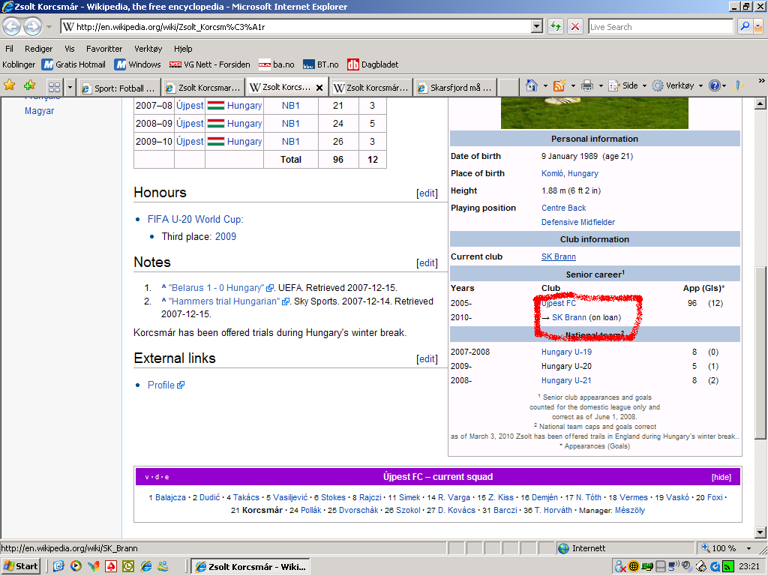768x576 pixels.
Task: Edit the Notes section
Action: (427, 263)
